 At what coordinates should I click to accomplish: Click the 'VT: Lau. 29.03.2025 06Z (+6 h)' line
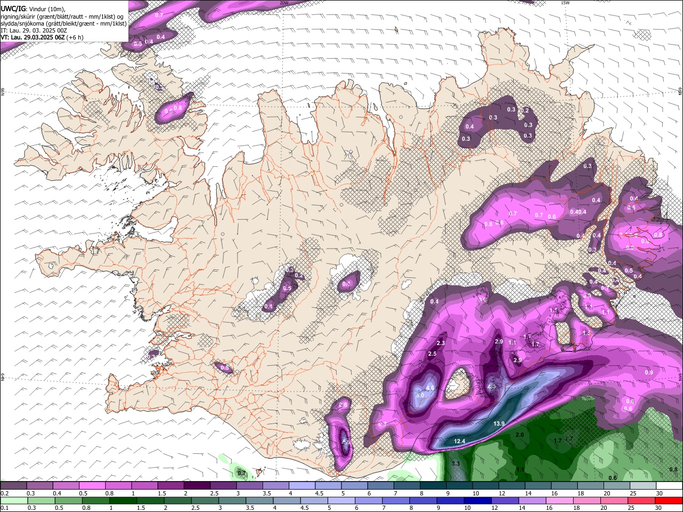pos(42,37)
